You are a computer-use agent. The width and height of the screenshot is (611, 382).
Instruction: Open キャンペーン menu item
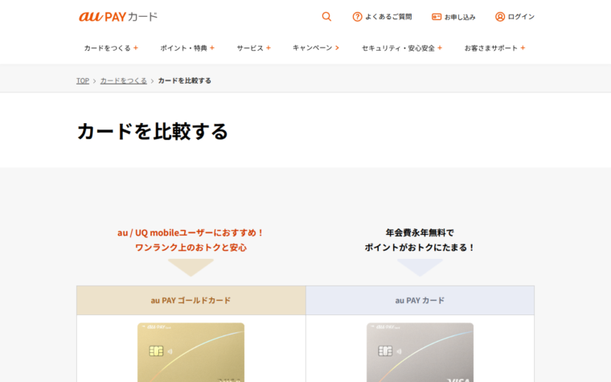tap(316, 48)
